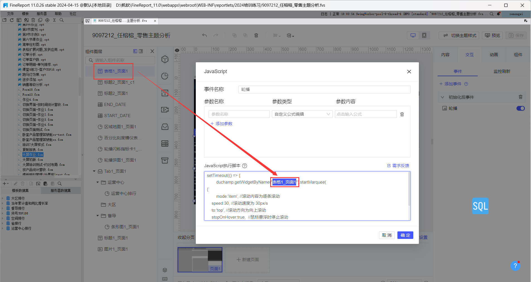Screen dimensions: 531x282
Task: Expand the 大区排行 dataset
Action: pyautogui.click(x=3, y=199)
